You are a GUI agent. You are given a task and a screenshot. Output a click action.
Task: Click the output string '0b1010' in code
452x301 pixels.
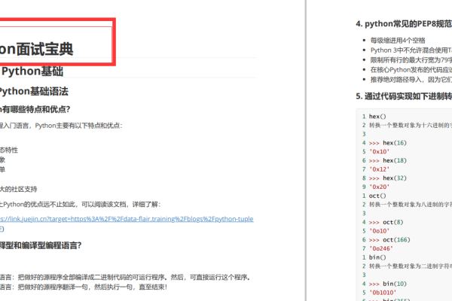tap(384, 292)
